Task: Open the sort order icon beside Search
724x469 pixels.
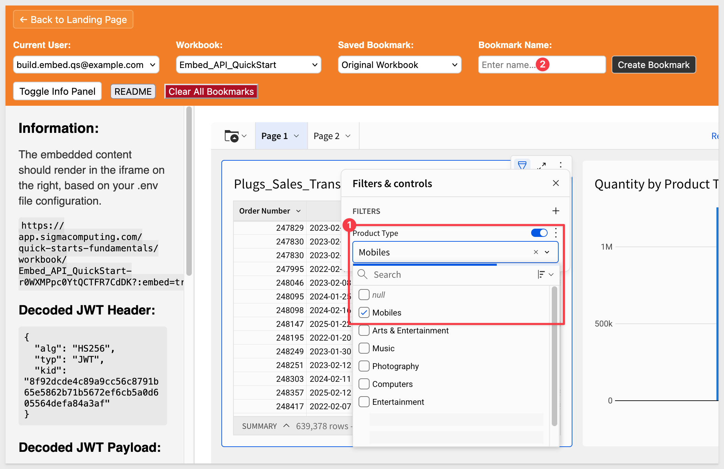Action: pyautogui.click(x=545, y=274)
